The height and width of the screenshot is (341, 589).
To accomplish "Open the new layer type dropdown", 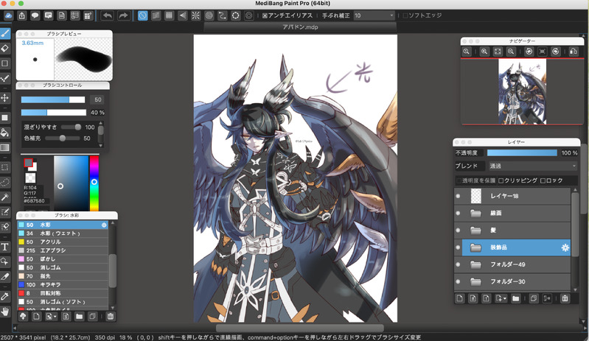I will (x=501, y=298).
